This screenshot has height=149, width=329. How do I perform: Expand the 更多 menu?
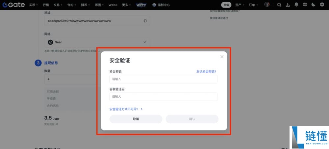coord(127,5)
